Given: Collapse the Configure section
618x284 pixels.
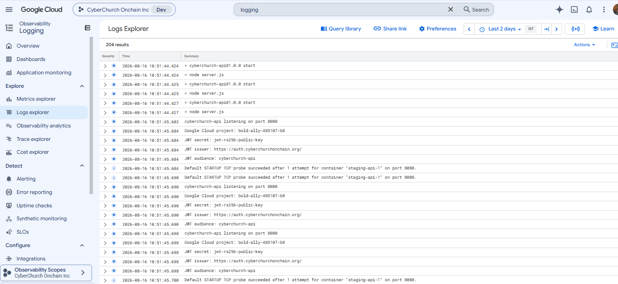Looking at the screenshot, I should click(x=82, y=245).
